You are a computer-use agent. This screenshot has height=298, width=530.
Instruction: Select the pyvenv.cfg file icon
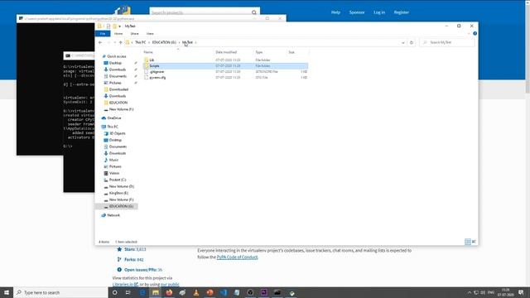(147, 77)
